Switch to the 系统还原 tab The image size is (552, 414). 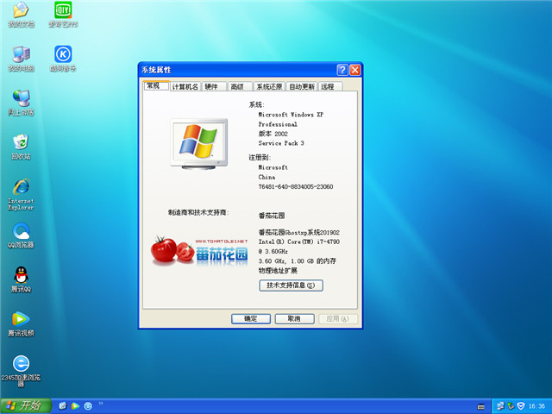(x=269, y=86)
